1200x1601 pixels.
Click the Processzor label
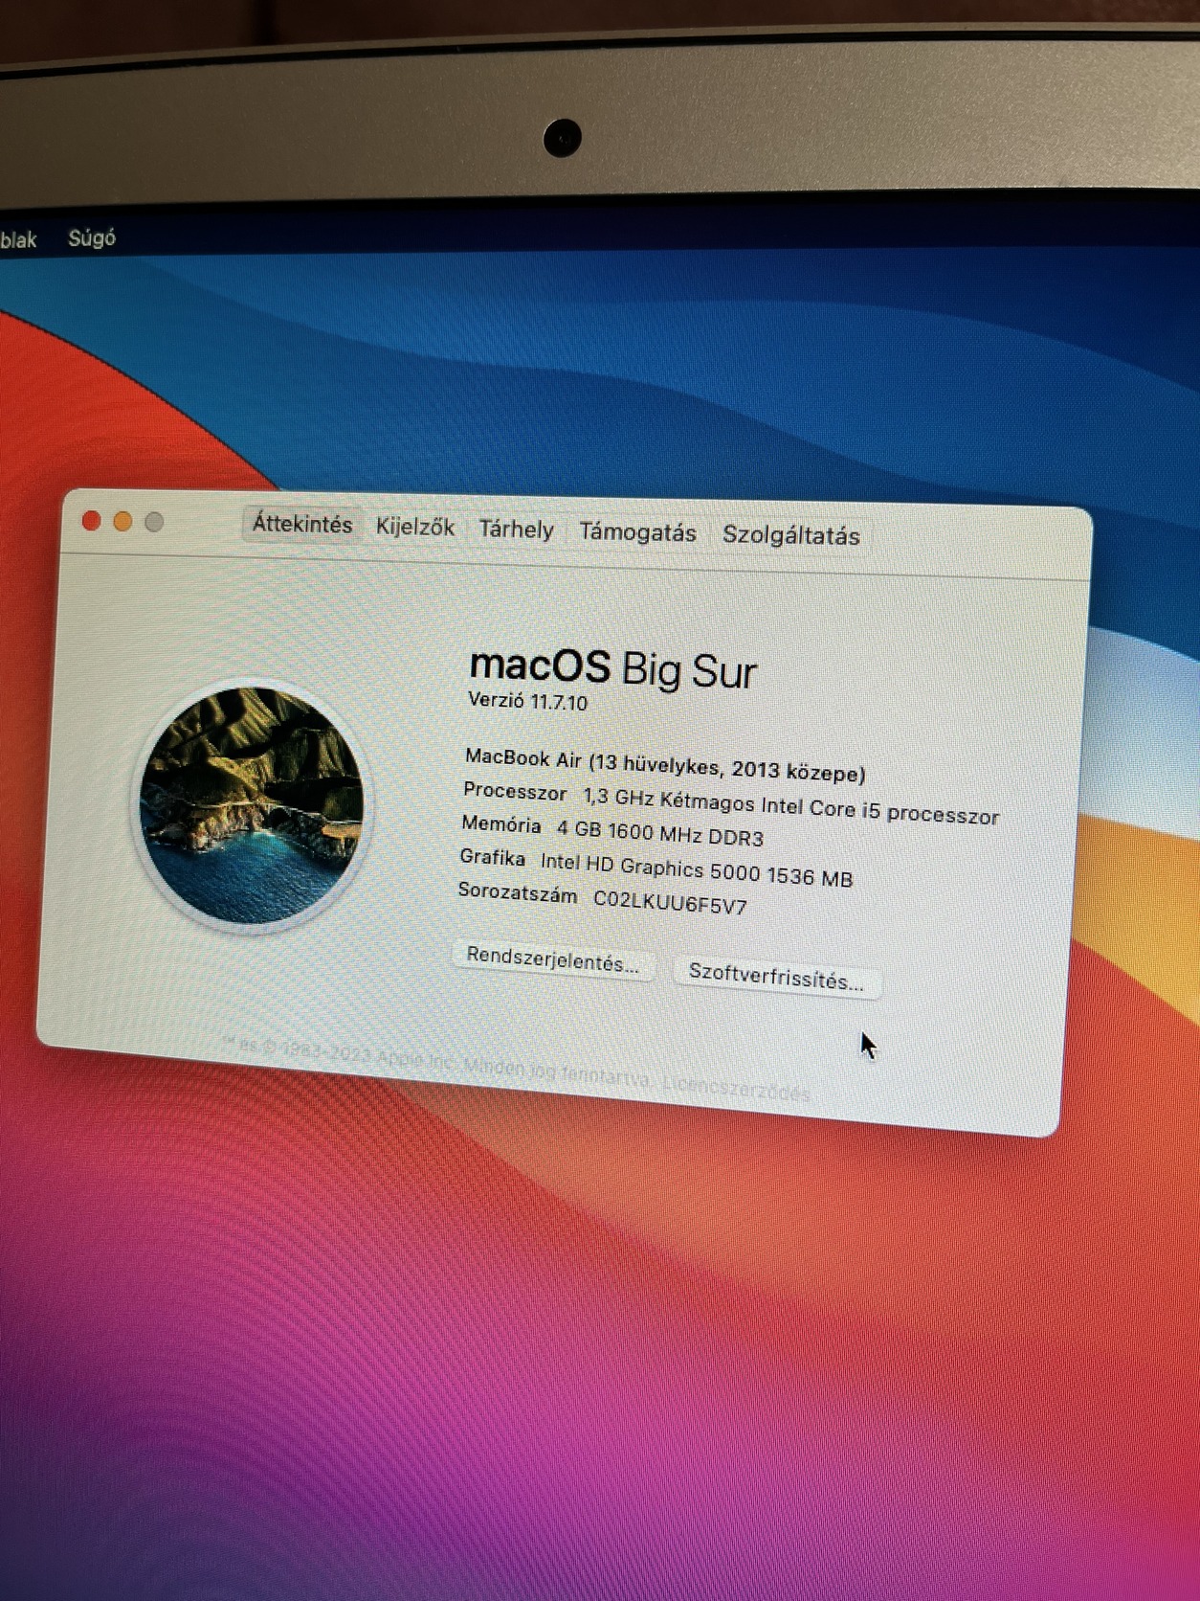515,792
